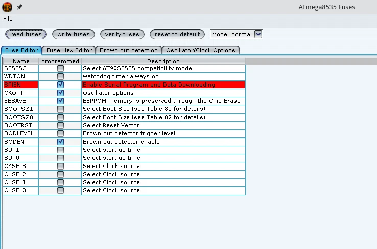Click the pin icon in title bar

pyautogui.click(x=19, y=7)
